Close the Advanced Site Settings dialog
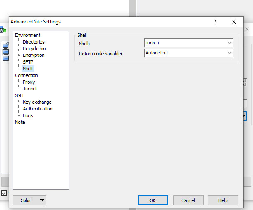Image resolution: width=253 pixels, height=210 pixels. point(234,22)
